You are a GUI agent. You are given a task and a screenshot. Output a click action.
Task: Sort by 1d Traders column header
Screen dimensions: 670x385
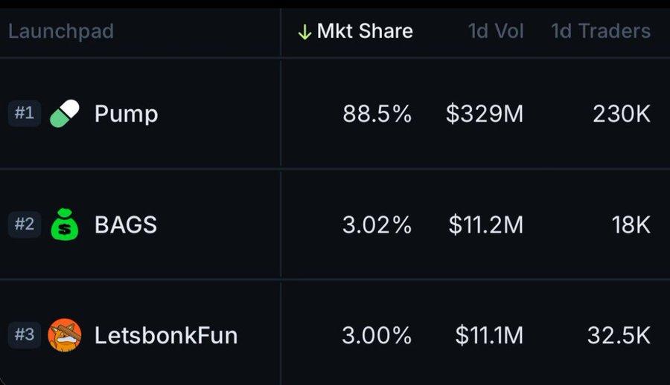[600, 31]
